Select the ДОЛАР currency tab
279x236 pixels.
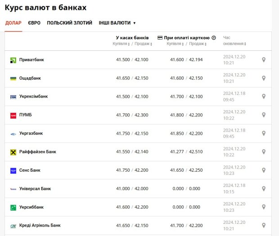coord(13,23)
